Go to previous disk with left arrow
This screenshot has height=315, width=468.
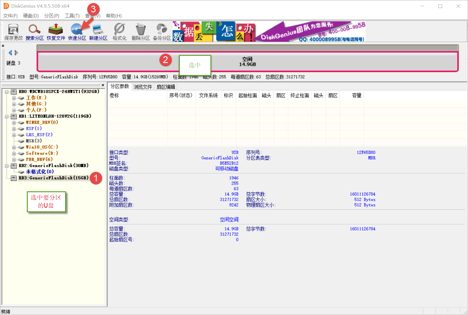click(10, 53)
